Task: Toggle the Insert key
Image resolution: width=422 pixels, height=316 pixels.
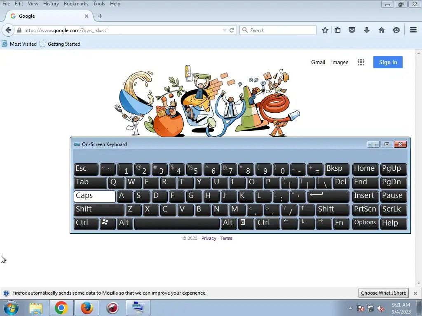Action: tap(366, 196)
